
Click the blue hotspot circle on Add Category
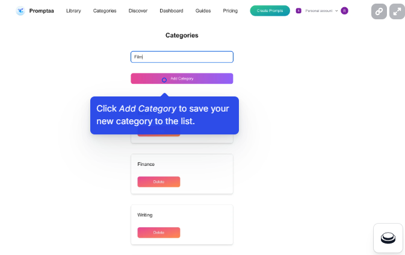pos(164,80)
